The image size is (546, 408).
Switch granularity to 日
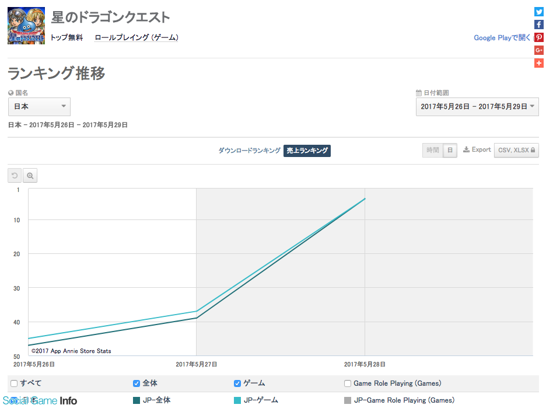[x=450, y=150]
